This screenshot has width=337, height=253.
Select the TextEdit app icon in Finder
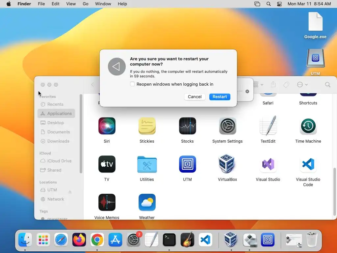click(x=268, y=126)
